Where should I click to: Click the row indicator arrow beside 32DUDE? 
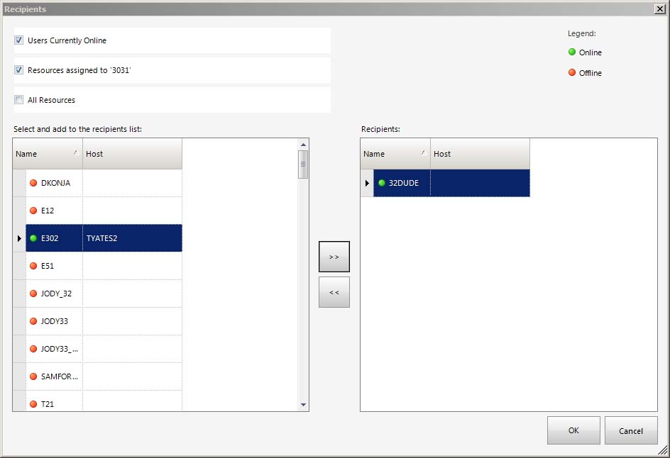(x=367, y=183)
